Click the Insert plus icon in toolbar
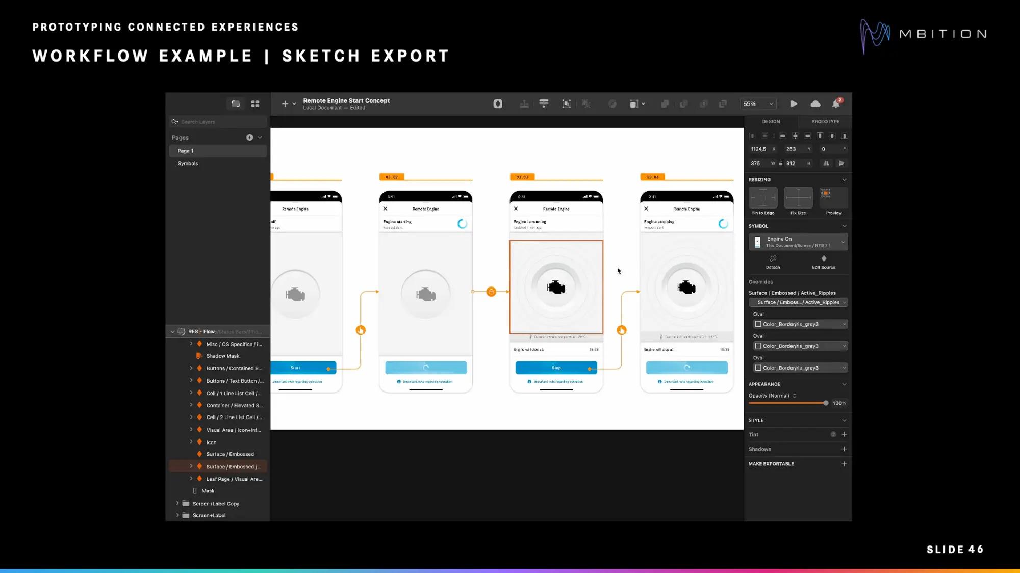Image resolution: width=1020 pixels, height=573 pixels. 285,104
